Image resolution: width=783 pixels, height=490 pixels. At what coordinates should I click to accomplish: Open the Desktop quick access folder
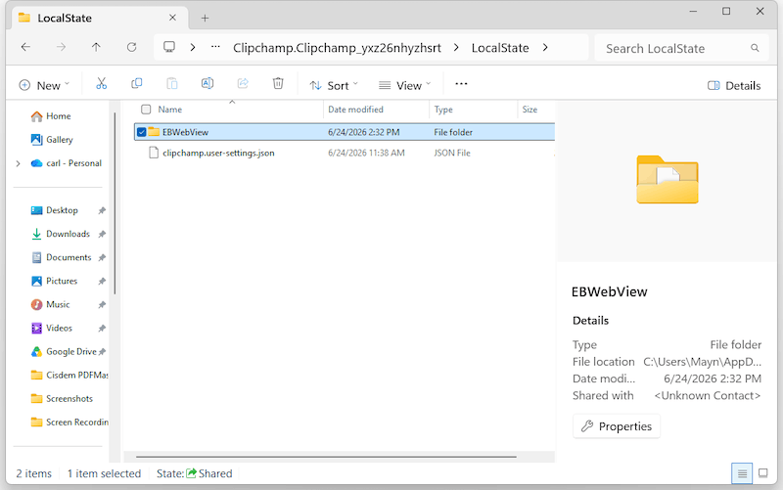[55, 210]
